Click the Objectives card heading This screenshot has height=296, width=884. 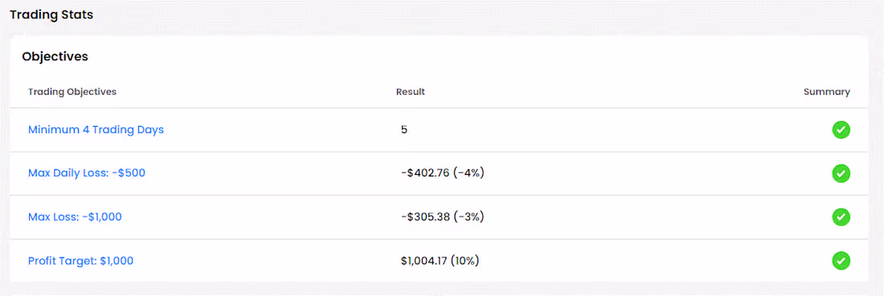pyautogui.click(x=55, y=56)
